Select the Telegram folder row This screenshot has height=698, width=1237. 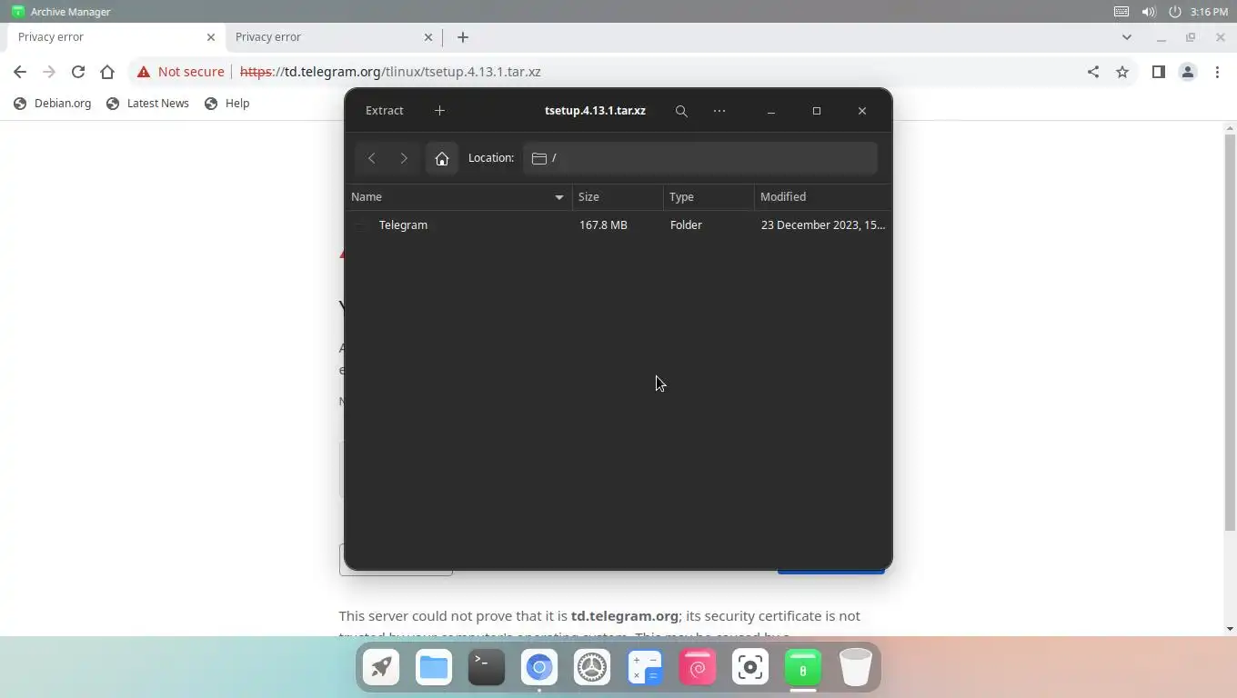tap(618, 224)
